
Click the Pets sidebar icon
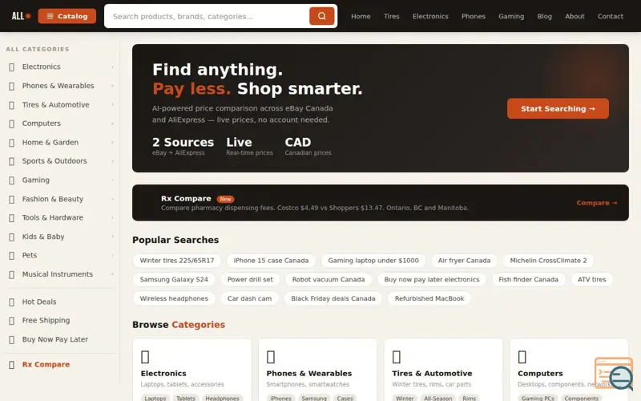pos(12,256)
